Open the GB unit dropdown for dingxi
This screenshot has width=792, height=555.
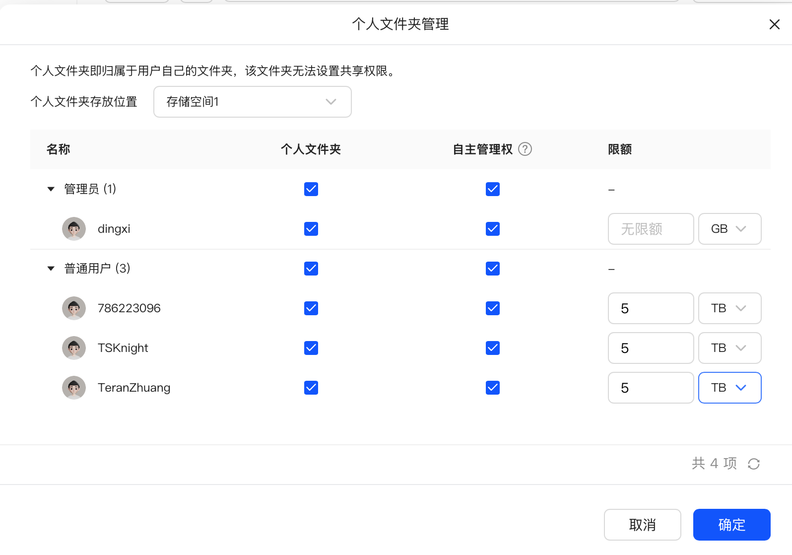(x=729, y=229)
